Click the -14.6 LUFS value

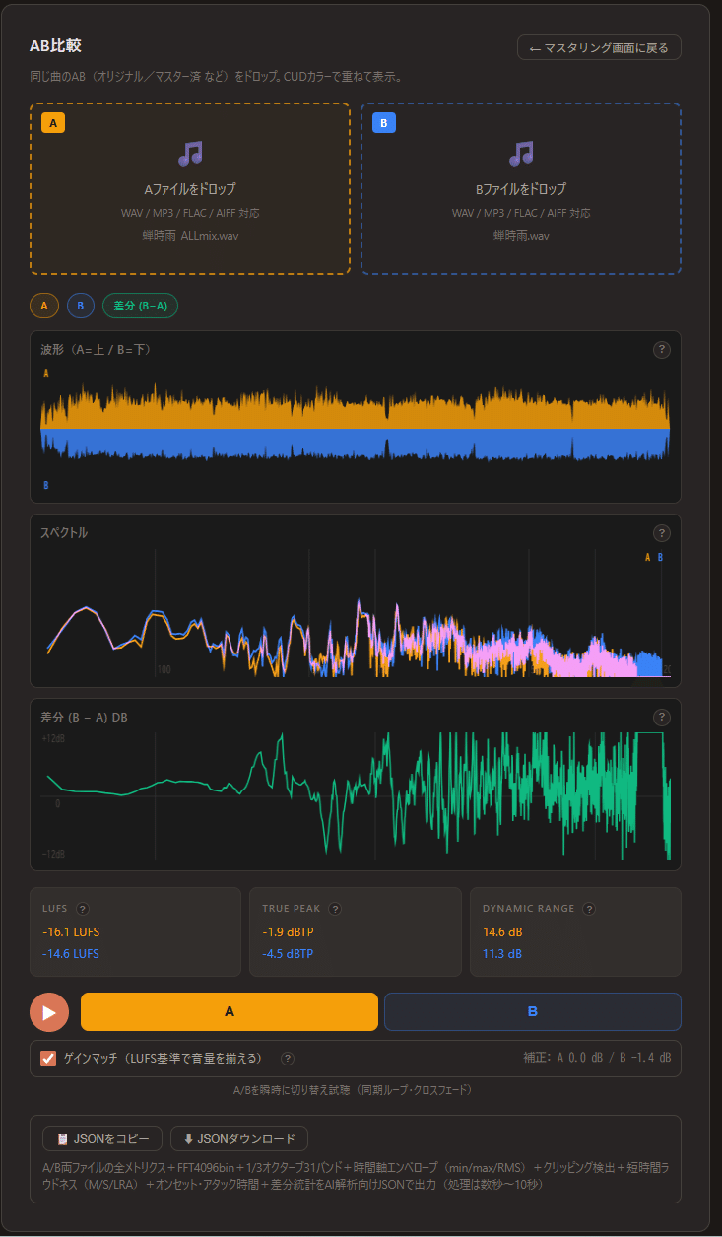tap(71, 954)
